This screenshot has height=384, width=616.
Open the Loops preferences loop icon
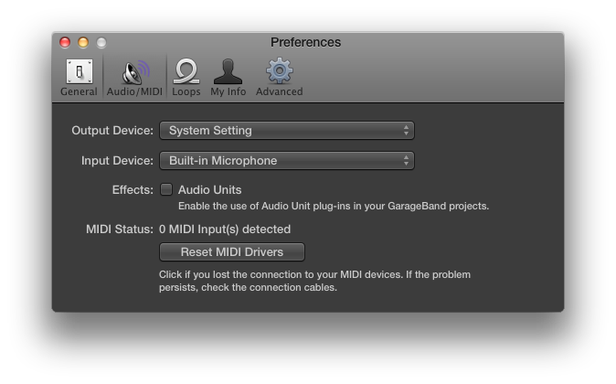186,71
